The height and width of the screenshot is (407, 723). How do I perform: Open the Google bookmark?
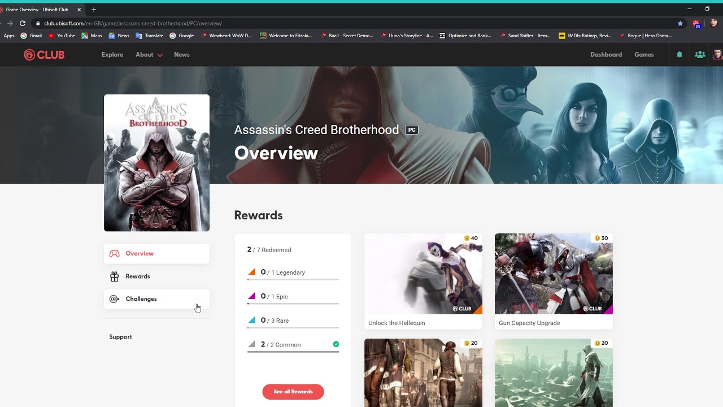click(x=181, y=36)
